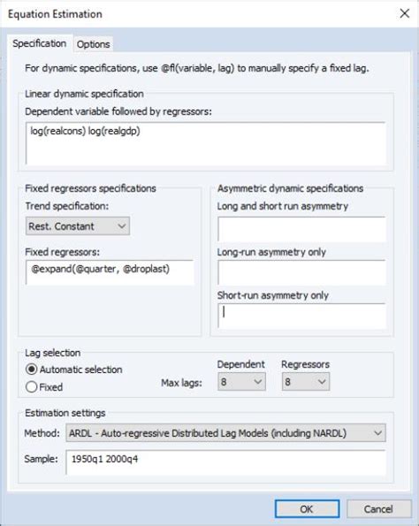419x526 pixels.
Task: Cancel the equation estimation
Action: (378, 509)
